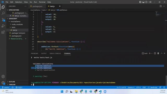Screen dimensions: 167x94
Task: Open the Selection menu
Action: tap(19, 2)
